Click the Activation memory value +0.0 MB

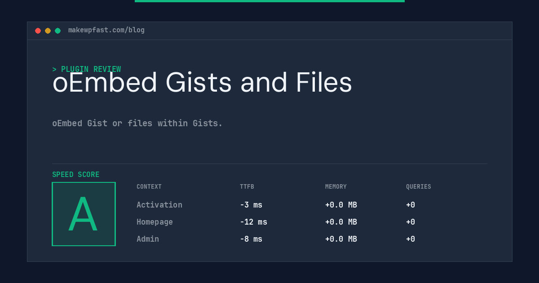[x=341, y=205]
